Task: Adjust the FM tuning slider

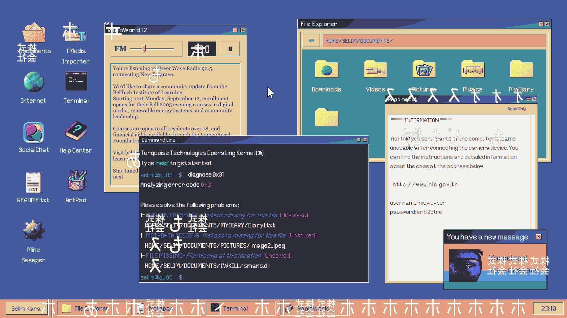Action: pyautogui.click(x=144, y=48)
